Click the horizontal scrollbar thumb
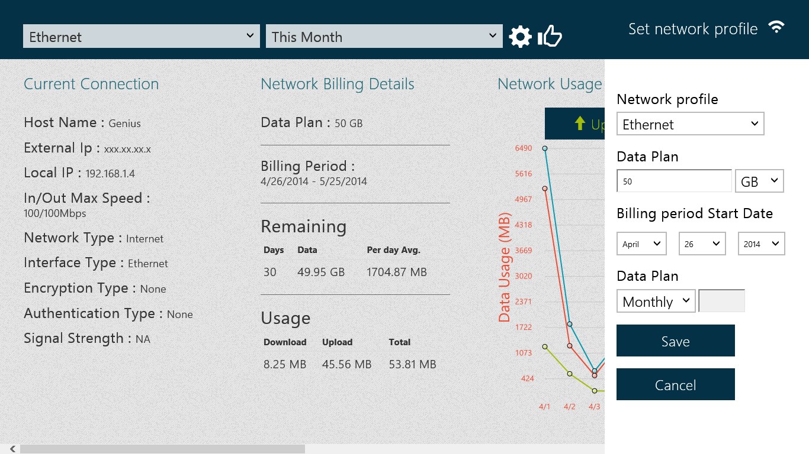The image size is (809, 454). pyautogui.click(x=162, y=449)
